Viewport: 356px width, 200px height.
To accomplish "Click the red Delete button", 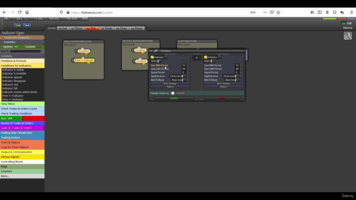I will [x=222, y=98].
